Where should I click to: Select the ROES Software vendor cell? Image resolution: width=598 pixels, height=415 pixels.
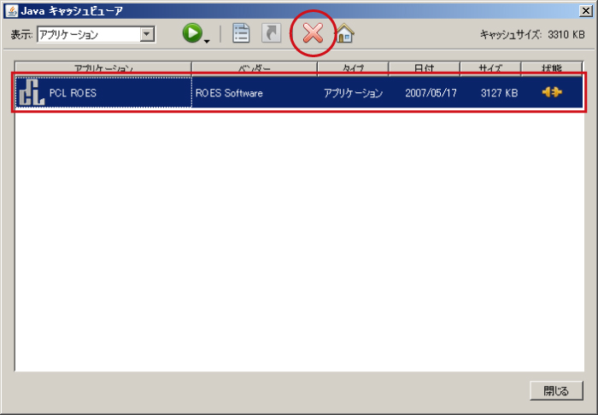(x=229, y=93)
